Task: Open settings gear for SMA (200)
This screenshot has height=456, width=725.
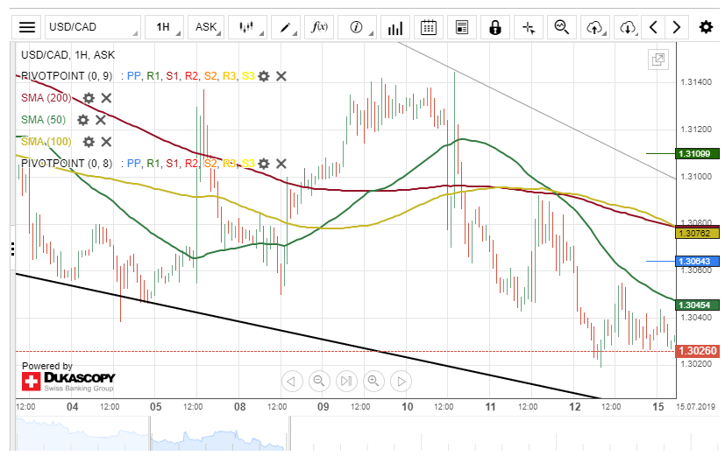Action: 89,98
